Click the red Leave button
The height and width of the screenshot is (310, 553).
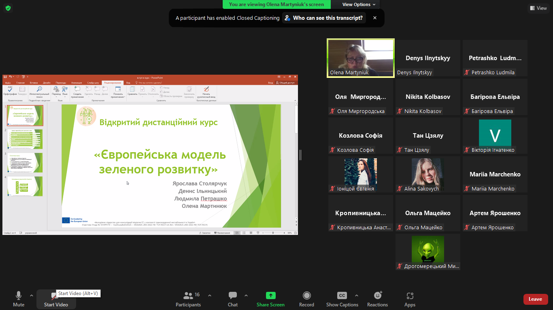535,299
